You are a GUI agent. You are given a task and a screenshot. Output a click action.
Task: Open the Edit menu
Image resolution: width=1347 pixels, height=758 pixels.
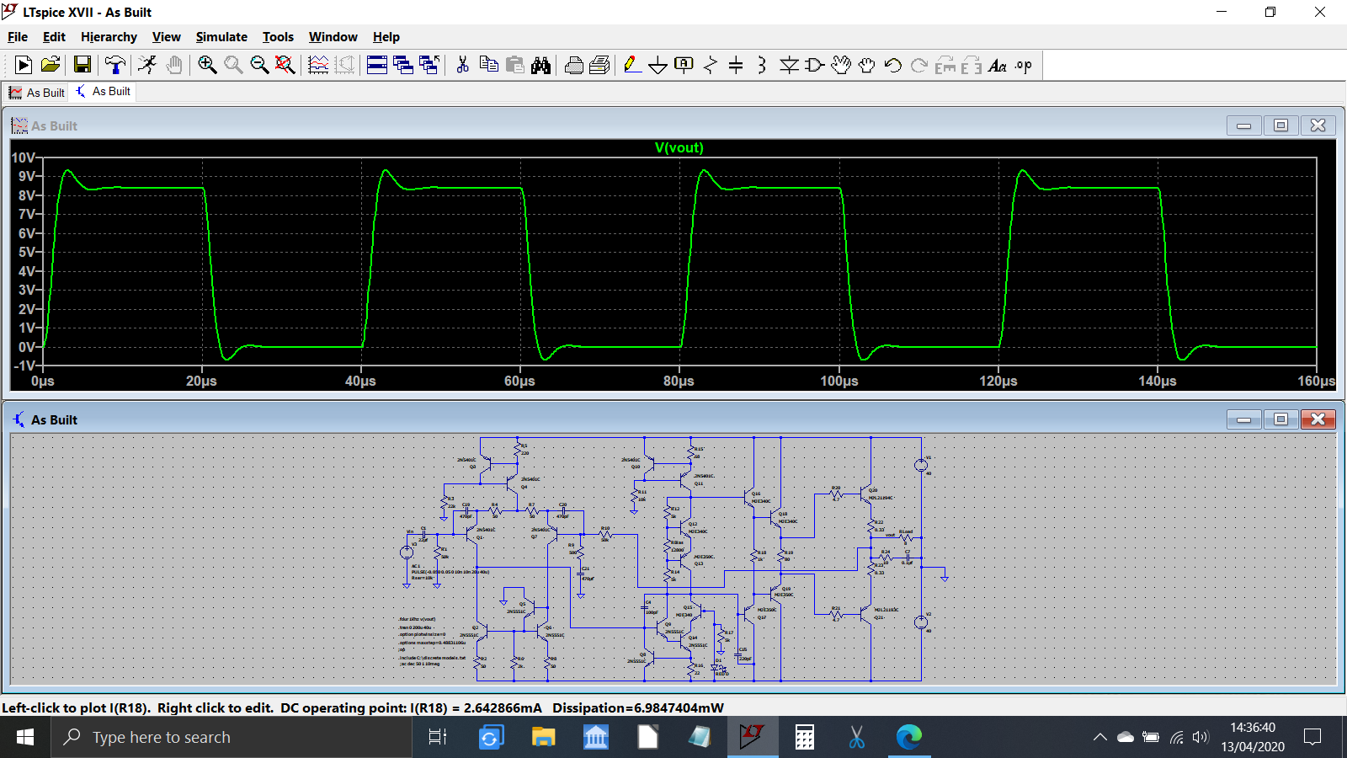54,37
